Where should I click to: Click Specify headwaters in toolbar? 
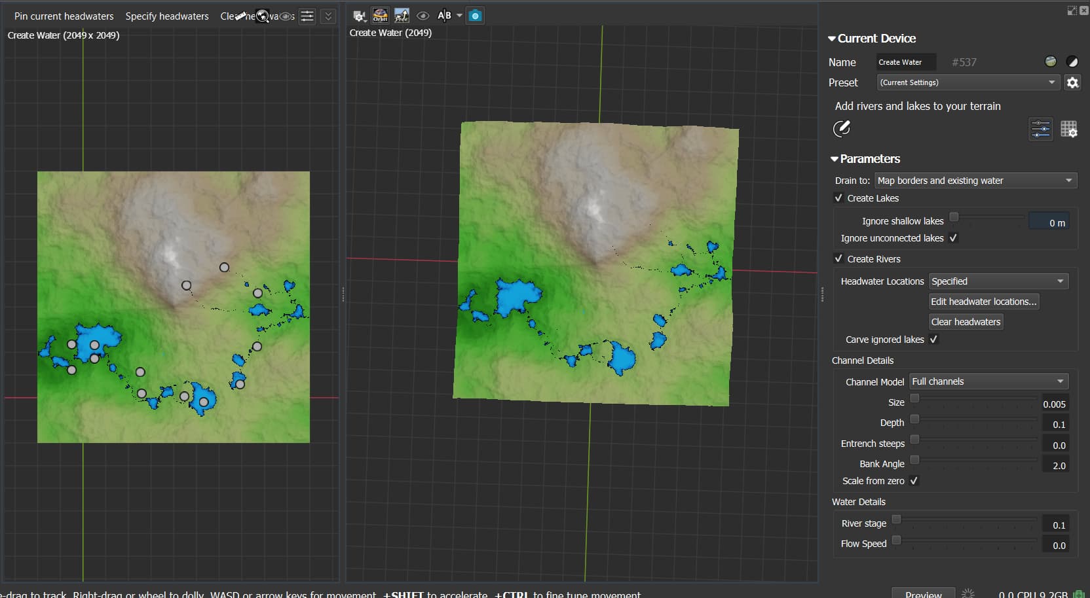coord(167,16)
